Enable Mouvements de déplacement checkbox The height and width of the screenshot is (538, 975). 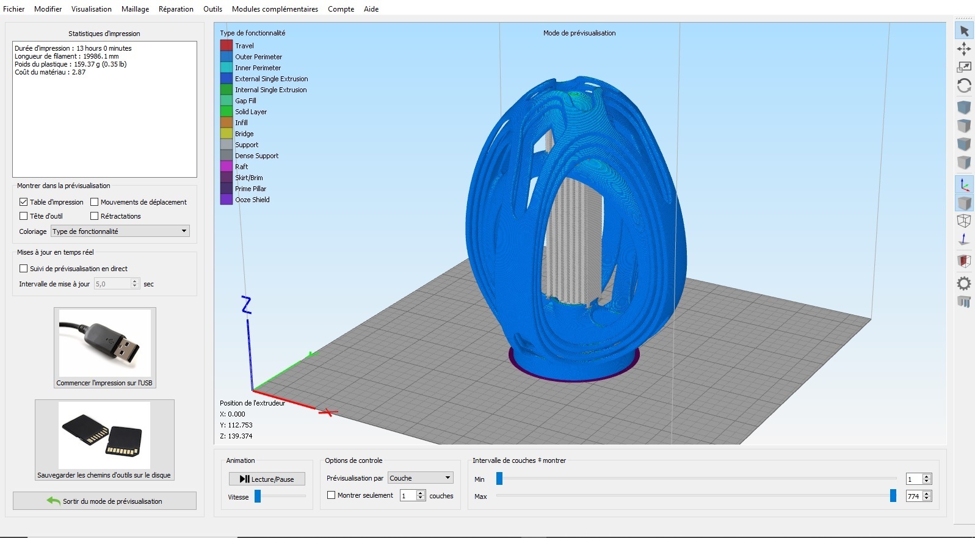[x=95, y=202]
